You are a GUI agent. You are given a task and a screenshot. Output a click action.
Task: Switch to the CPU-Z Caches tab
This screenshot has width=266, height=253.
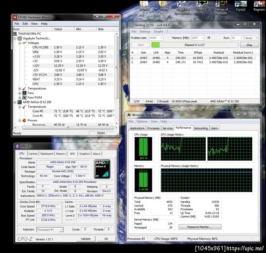(x=33, y=154)
